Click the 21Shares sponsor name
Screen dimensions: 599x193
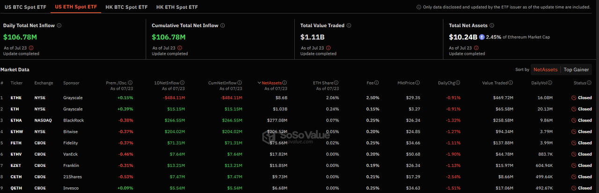pos(73,177)
